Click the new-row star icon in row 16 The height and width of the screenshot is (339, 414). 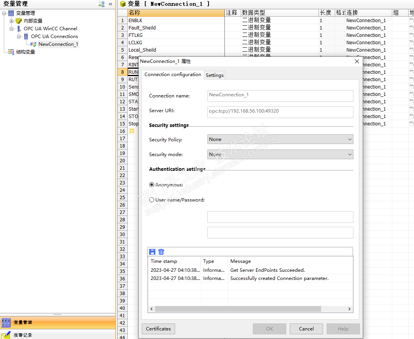132,131
